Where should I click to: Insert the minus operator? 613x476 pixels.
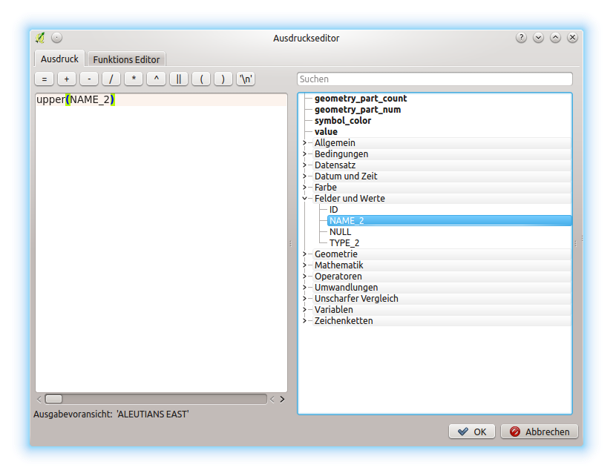click(89, 79)
